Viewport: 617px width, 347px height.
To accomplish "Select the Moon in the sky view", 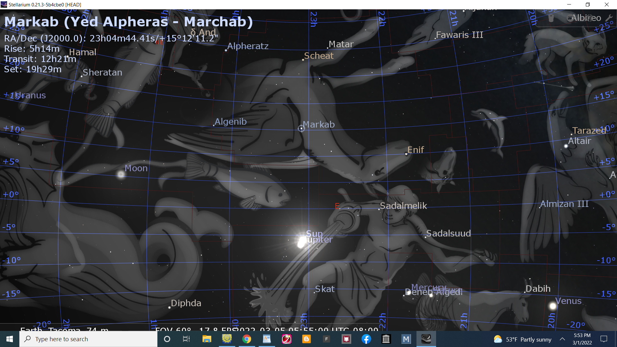I will point(121,174).
